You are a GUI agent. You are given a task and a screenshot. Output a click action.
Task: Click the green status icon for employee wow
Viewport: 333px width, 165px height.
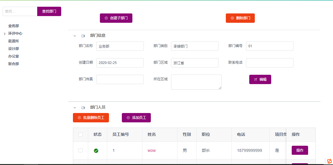pyautogui.click(x=96, y=151)
